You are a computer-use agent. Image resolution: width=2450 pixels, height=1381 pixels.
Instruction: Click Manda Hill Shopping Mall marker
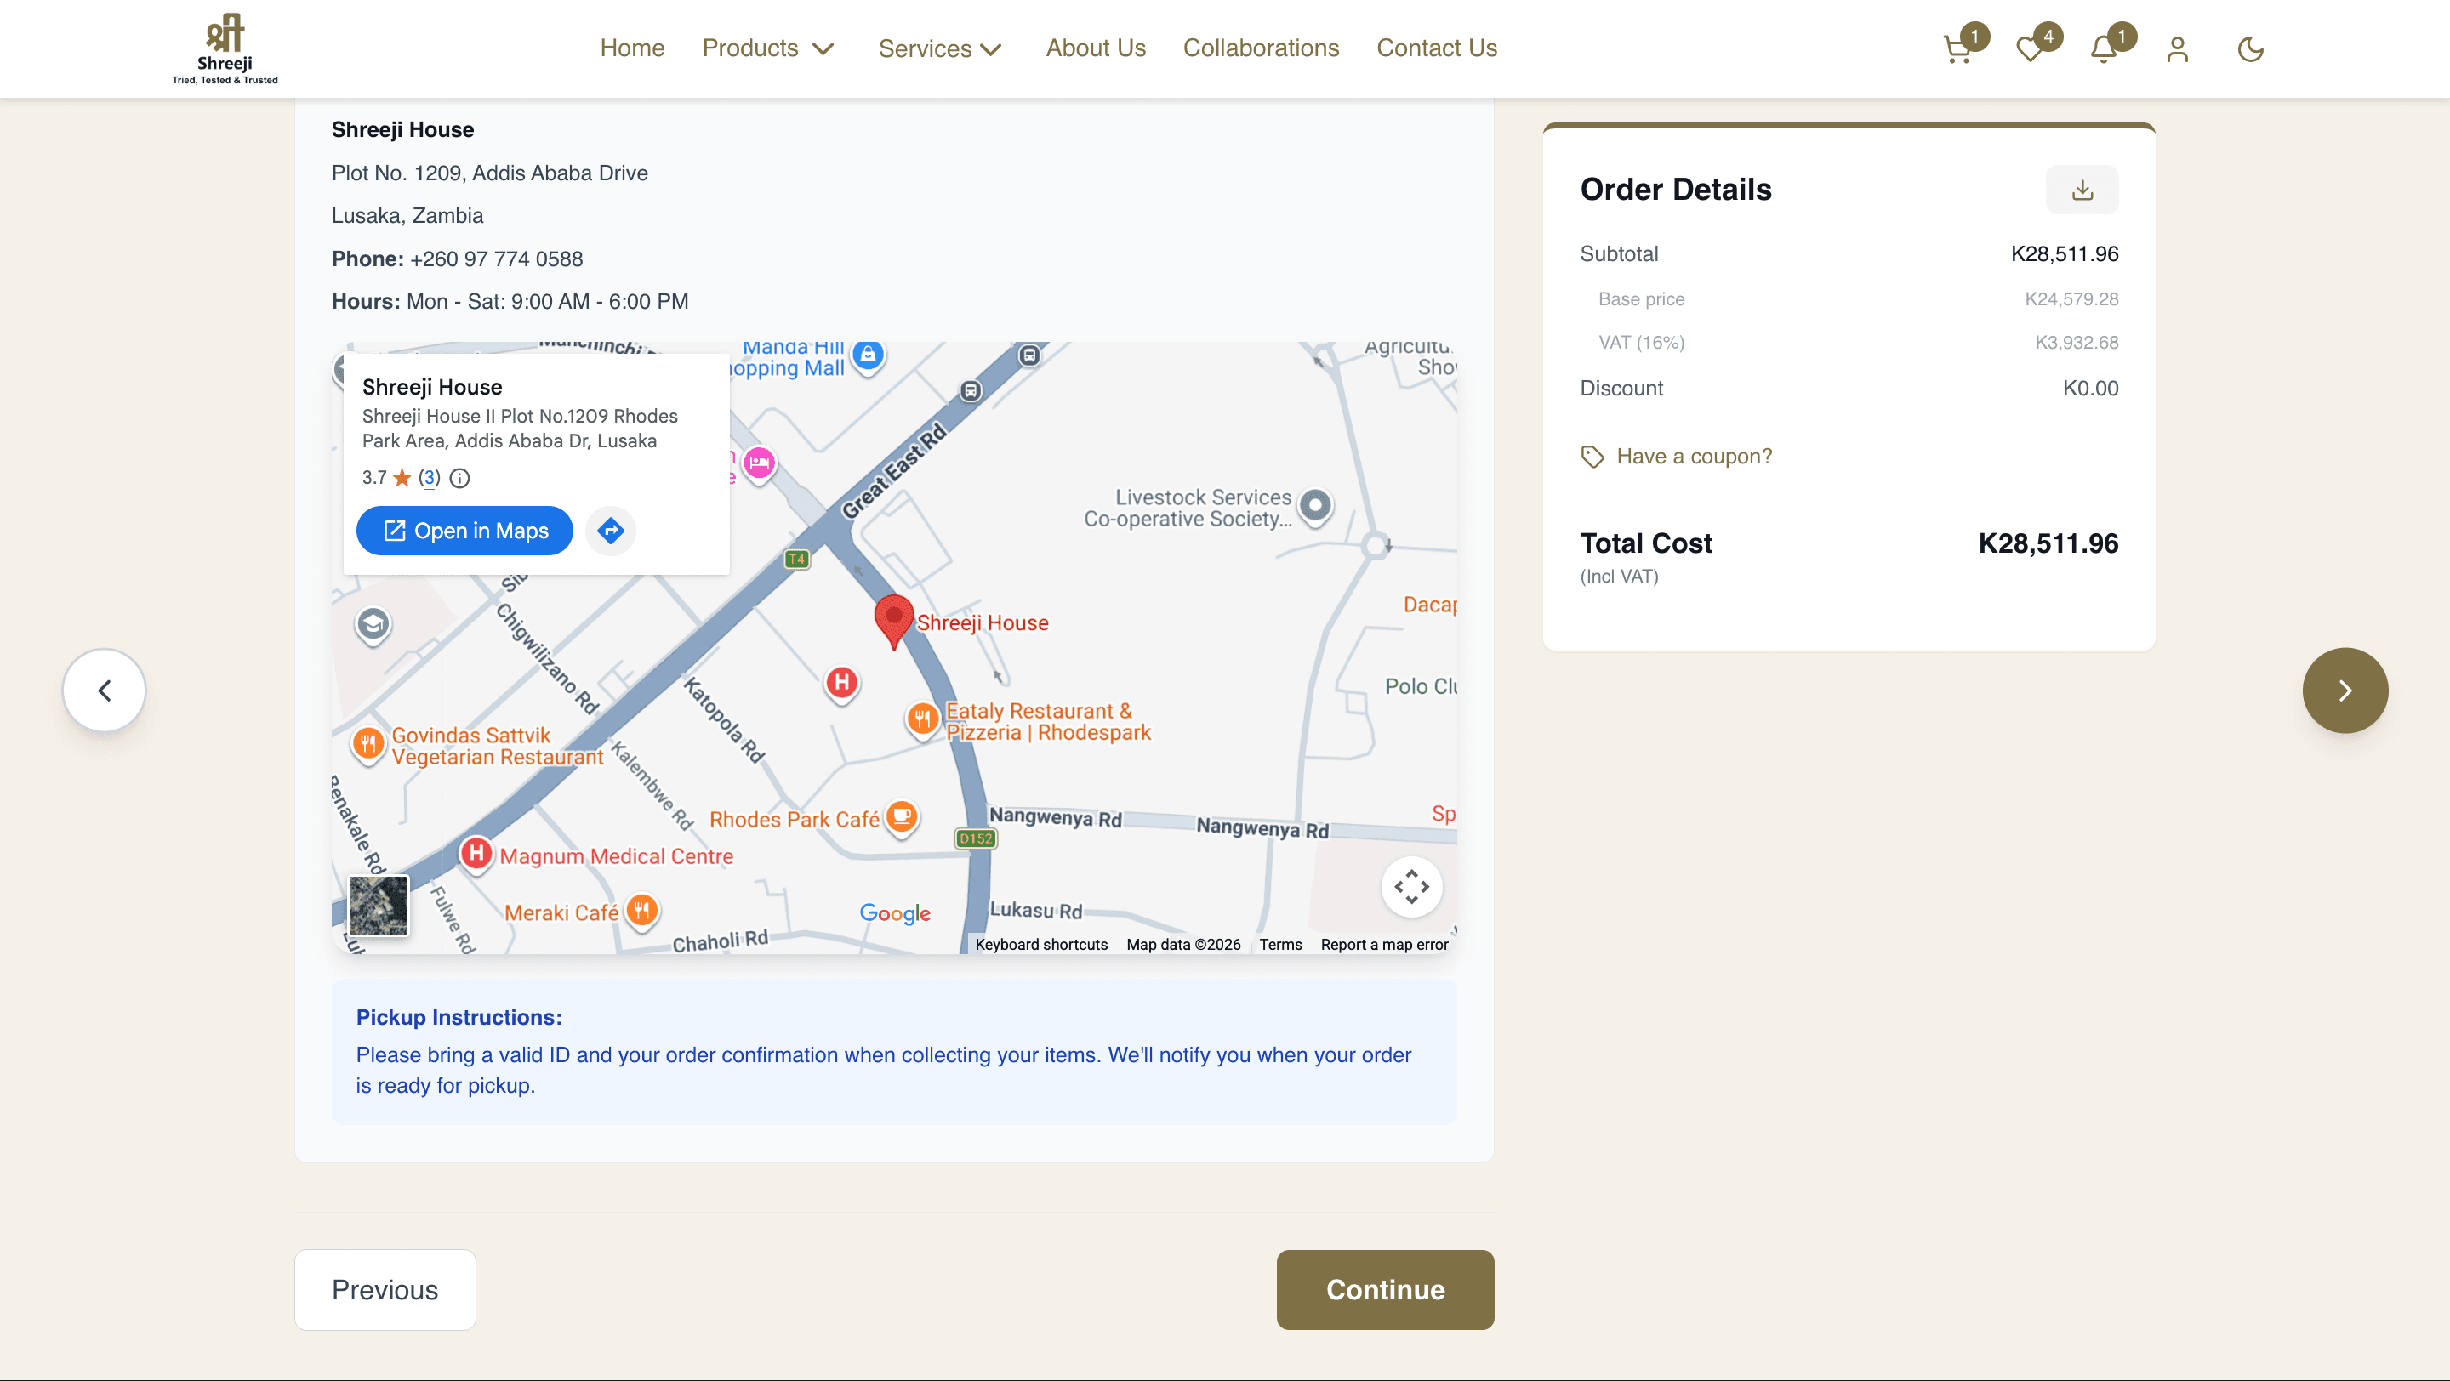tap(868, 355)
